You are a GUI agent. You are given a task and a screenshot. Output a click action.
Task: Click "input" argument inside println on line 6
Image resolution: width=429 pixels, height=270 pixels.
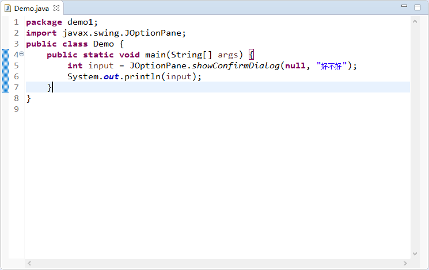click(x=179, y=77)
